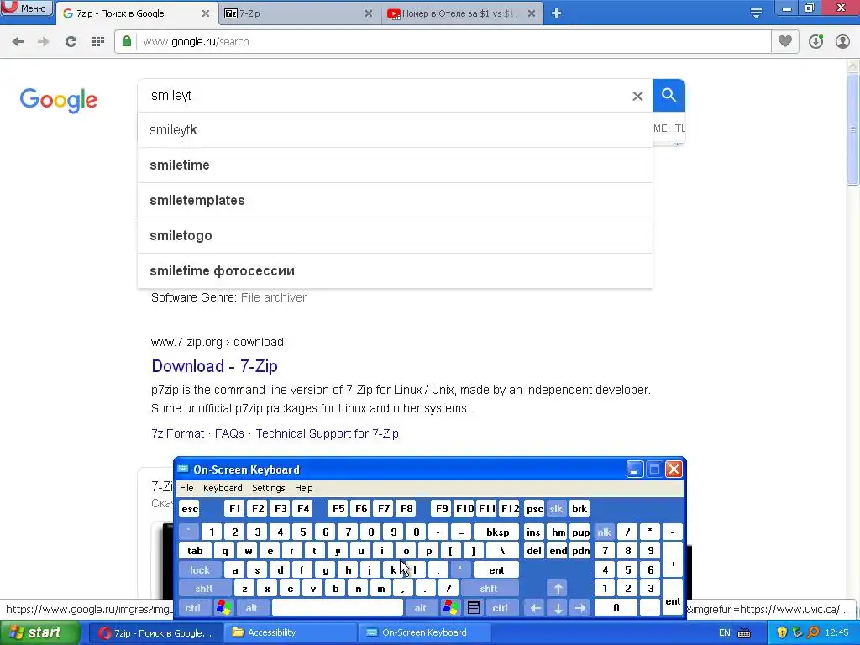
Task: Toggle the left ctrl key
Action: click(x=192, y=608)
